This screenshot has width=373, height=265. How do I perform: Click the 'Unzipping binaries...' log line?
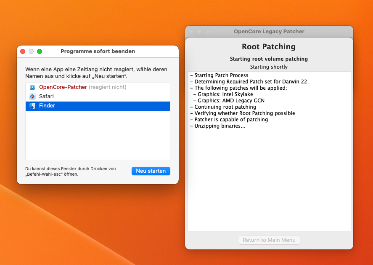pyautogui.click(x=218, y=126)
